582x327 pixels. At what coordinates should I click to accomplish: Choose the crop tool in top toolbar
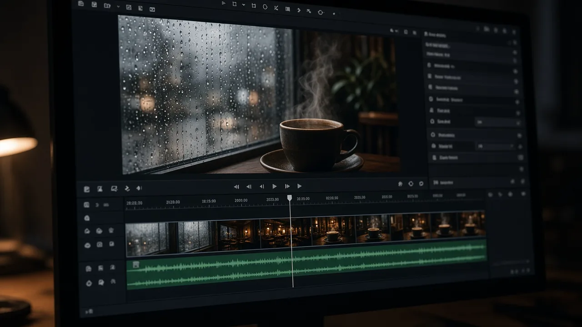tap(235, 4)
